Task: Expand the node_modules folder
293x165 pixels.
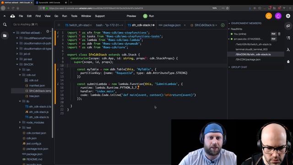Action: [x=20, y=122]
